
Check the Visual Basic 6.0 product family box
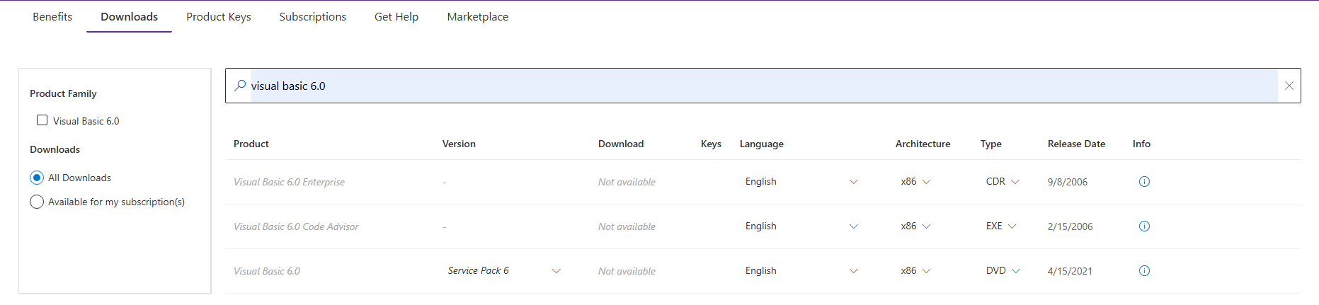point(42,120)
